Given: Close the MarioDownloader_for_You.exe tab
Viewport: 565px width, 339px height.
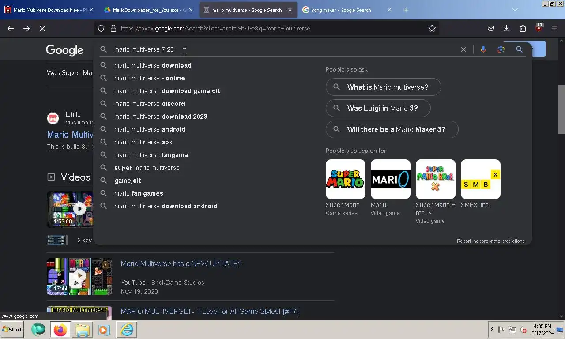Looking at the screenshot, I should click(191, 10).
